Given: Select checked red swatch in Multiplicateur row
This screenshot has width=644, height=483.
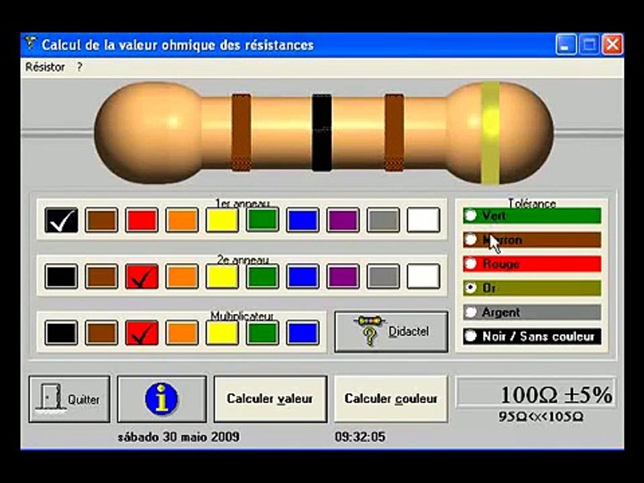Looking at the screenshot, I should point(142,333).
